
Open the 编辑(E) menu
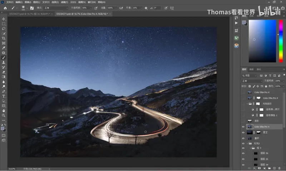[x=19, y=2]
